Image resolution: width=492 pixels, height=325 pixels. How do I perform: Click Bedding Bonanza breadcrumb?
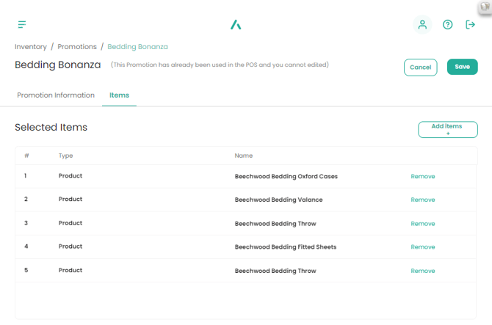coord(137,47)
